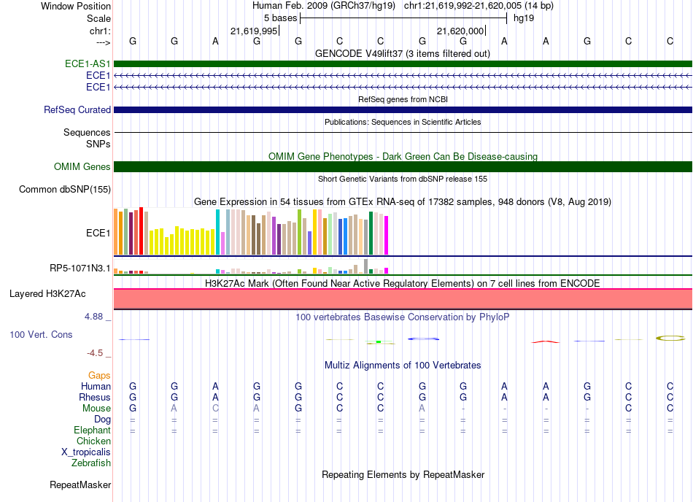The height and width of the screenshot is (502, 693).
Task: Click the Sequences track label
Action: point(87,132)
